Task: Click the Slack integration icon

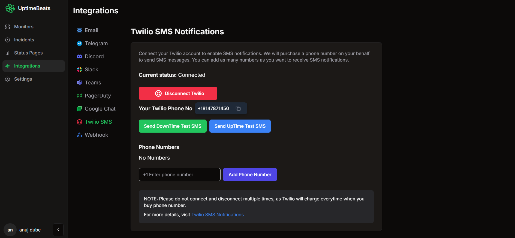Action: click(x=79, y=69)
